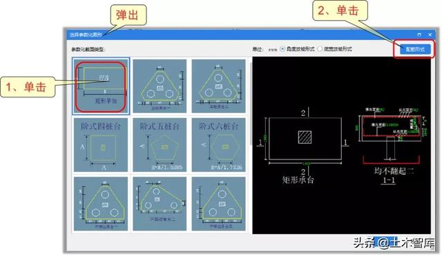Click the green height dimension beside the rectangular plan
This screenshot has width=442, height=256.
pyautogui.click(x=265, y=139)
